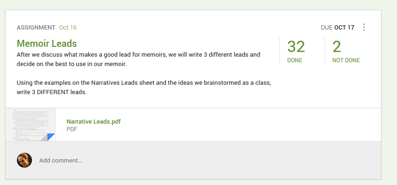
Task: Click the user profile avatar picture
Action: point(24,160)
